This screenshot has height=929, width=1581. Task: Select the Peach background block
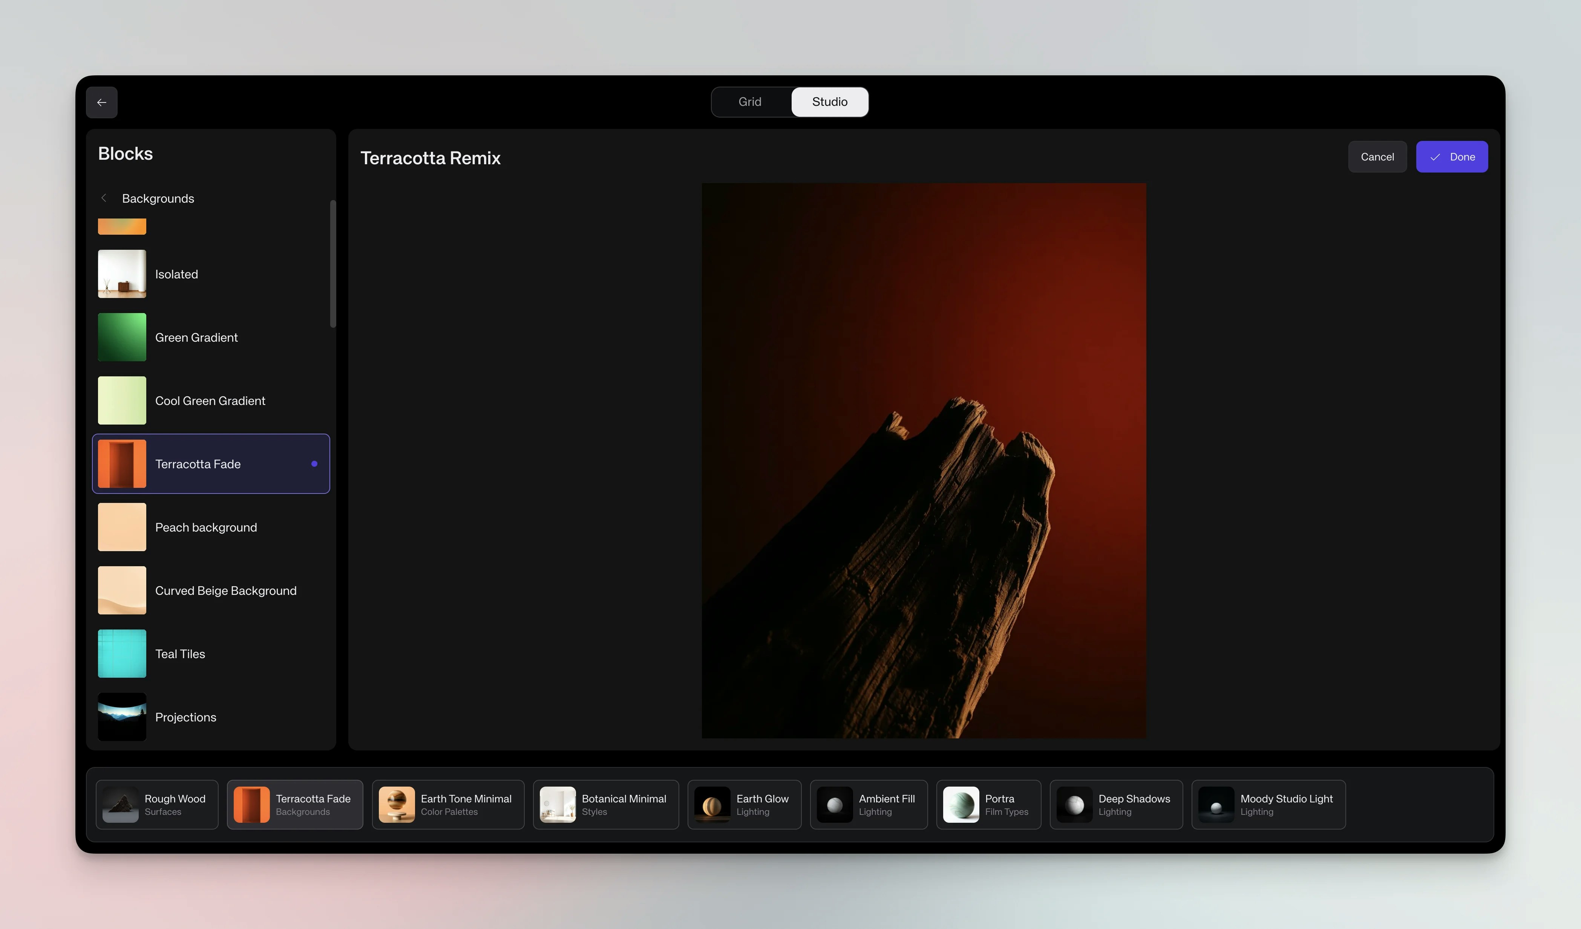coord(122,527)
